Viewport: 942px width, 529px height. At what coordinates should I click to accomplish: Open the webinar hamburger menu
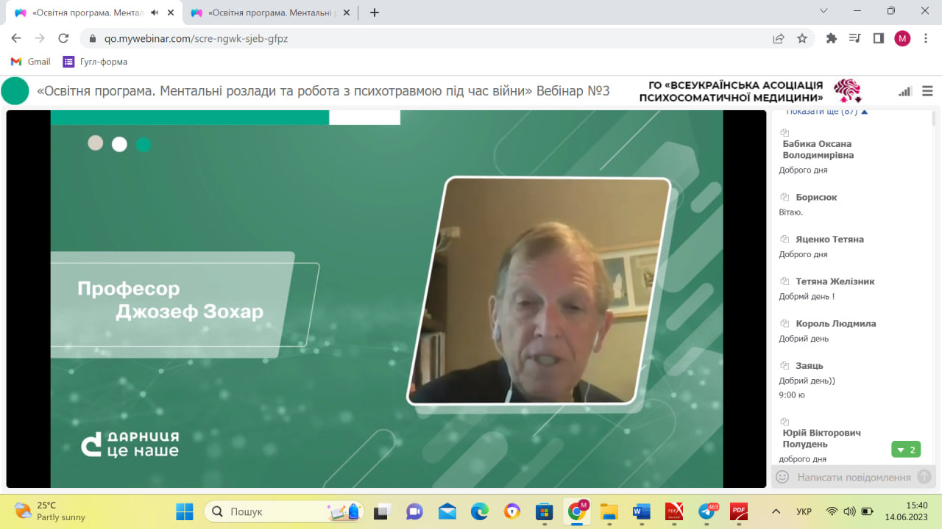(927, 91)
